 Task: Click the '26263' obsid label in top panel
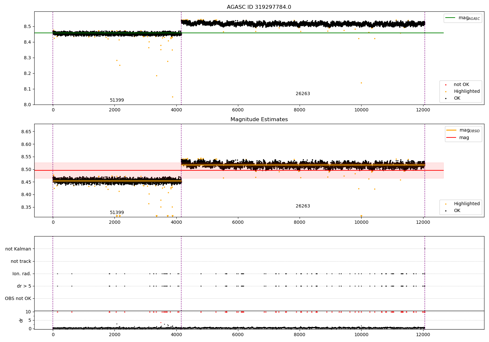pyautogui.click(x=303, y=94)
